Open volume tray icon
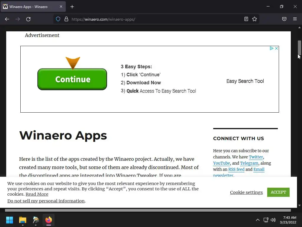This screenshot has width=302, height=227. coord(273,220)
